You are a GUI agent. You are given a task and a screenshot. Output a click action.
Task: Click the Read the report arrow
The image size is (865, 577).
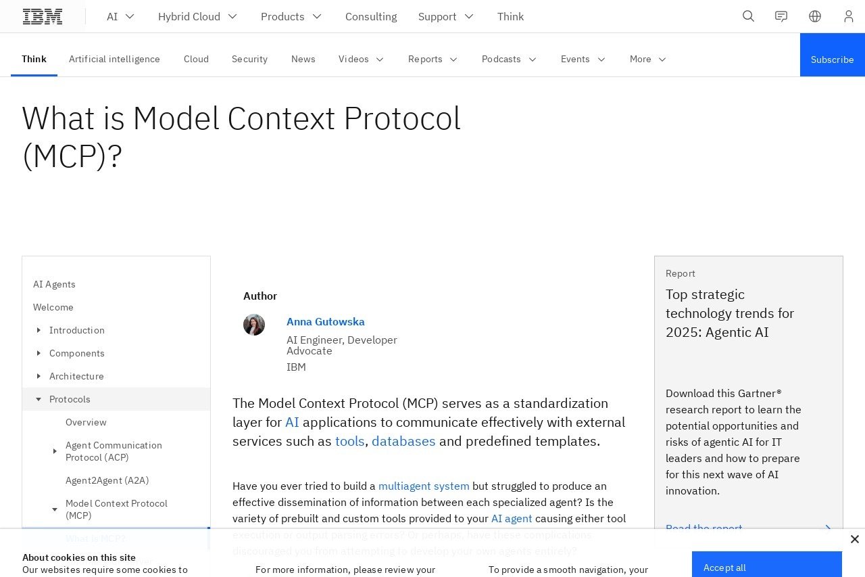[x=827, y=528]
